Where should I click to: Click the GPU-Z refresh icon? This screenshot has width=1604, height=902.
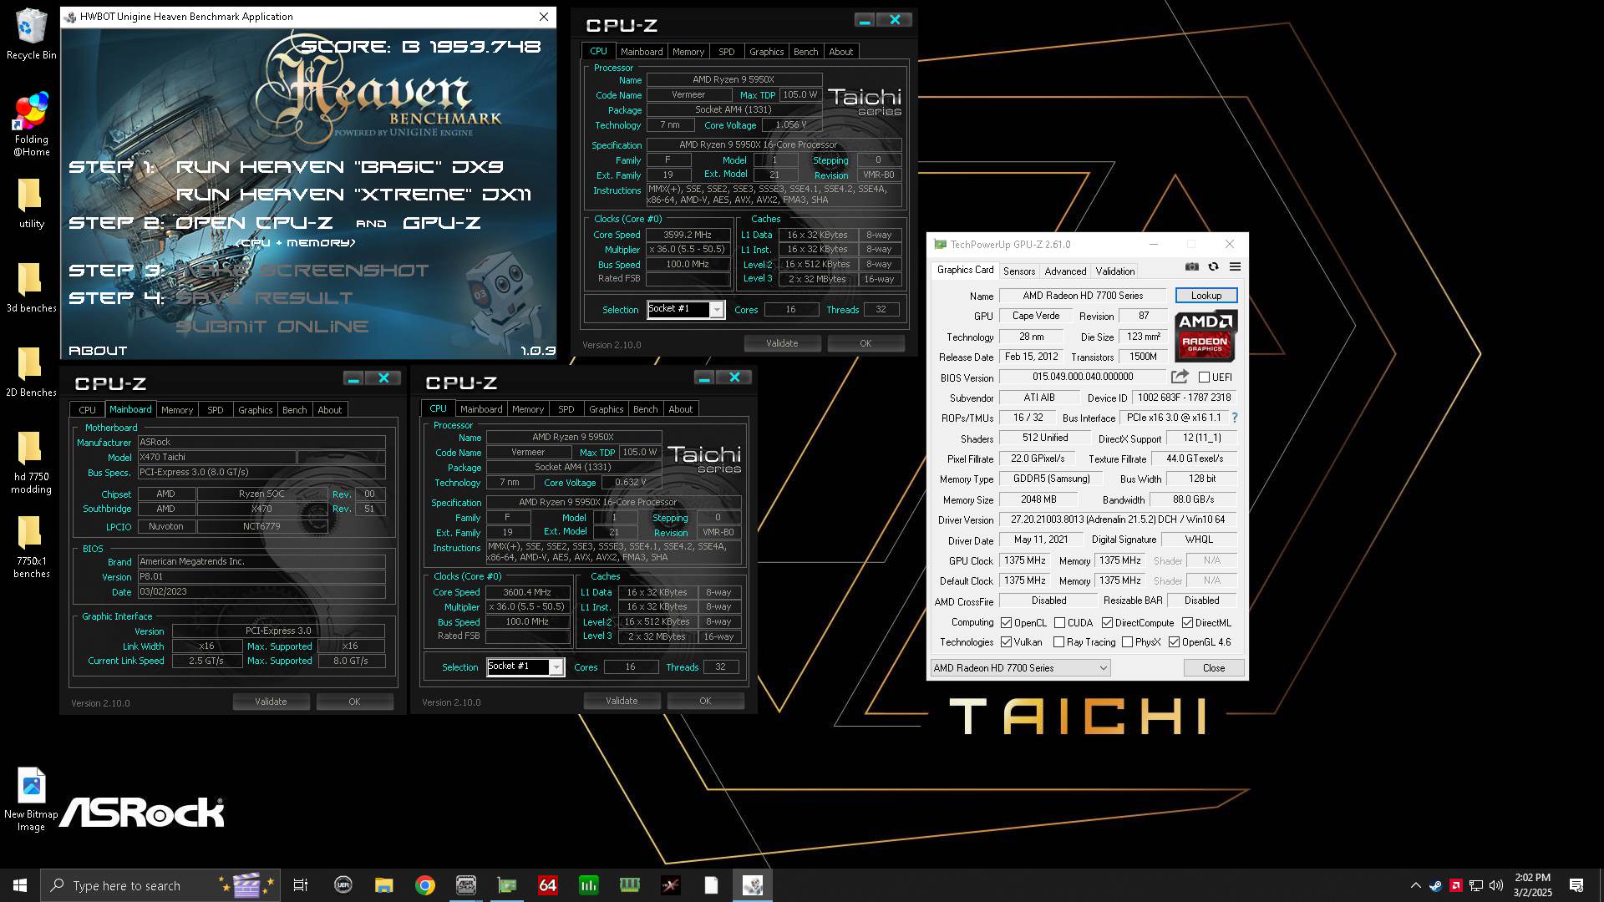pos(1214,267)
